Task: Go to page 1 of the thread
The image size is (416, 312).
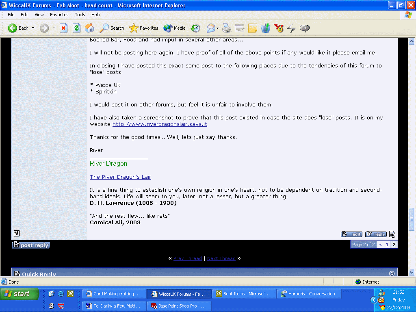Action: pyautogui.click(x=387, y=245)
